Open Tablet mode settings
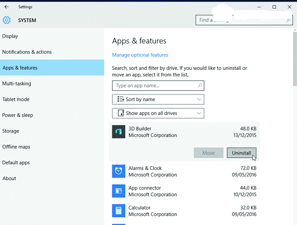This screenshot has height=225, width=297. 52,99
